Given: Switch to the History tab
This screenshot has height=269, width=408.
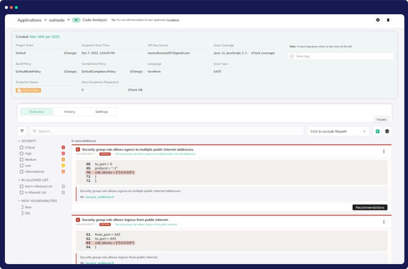Looking at the screenshot, I should (x=69, y=112).
